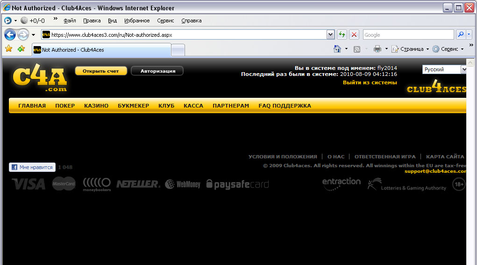Image resolution: width=477 pixels, height=265 pixels.
Task: Open the search provider dropdown arrow
Action: click(x=469, y=34)
